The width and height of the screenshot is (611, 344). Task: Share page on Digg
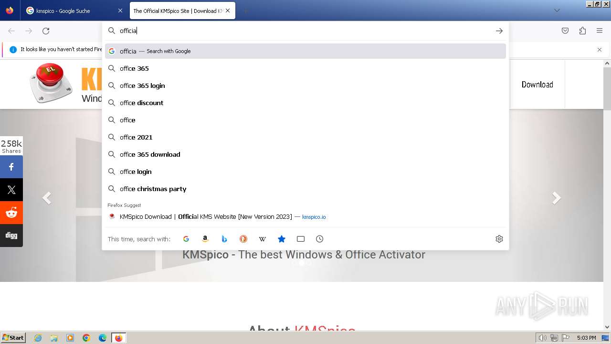point(11,236)
